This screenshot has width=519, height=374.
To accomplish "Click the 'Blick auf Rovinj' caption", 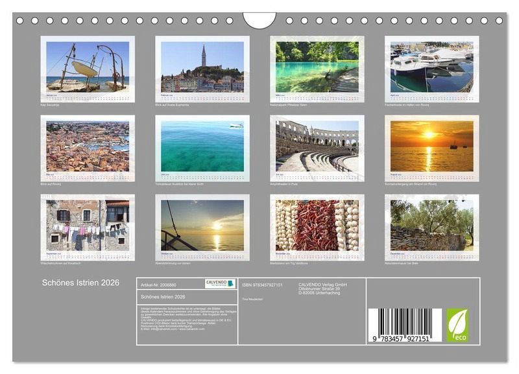I will point(51,184).
